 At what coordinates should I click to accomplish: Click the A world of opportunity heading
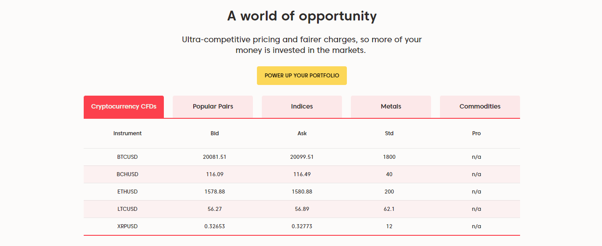click(302, 16)
